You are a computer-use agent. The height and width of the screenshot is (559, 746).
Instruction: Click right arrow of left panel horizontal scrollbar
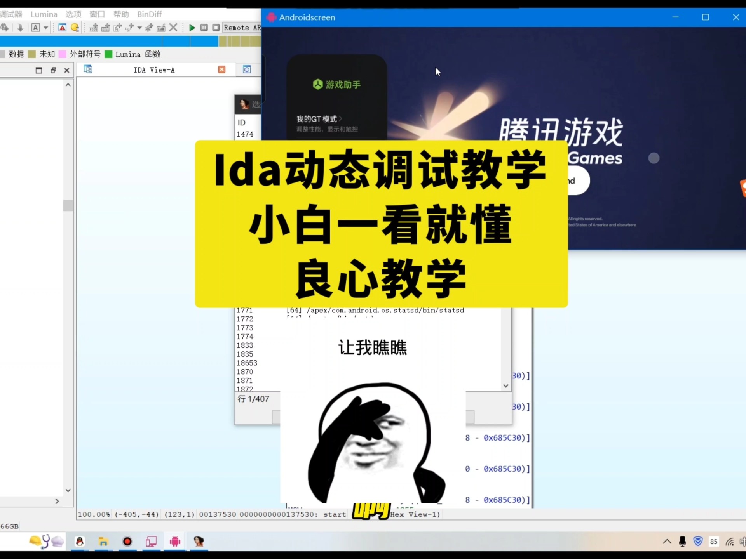pos(57,501)
